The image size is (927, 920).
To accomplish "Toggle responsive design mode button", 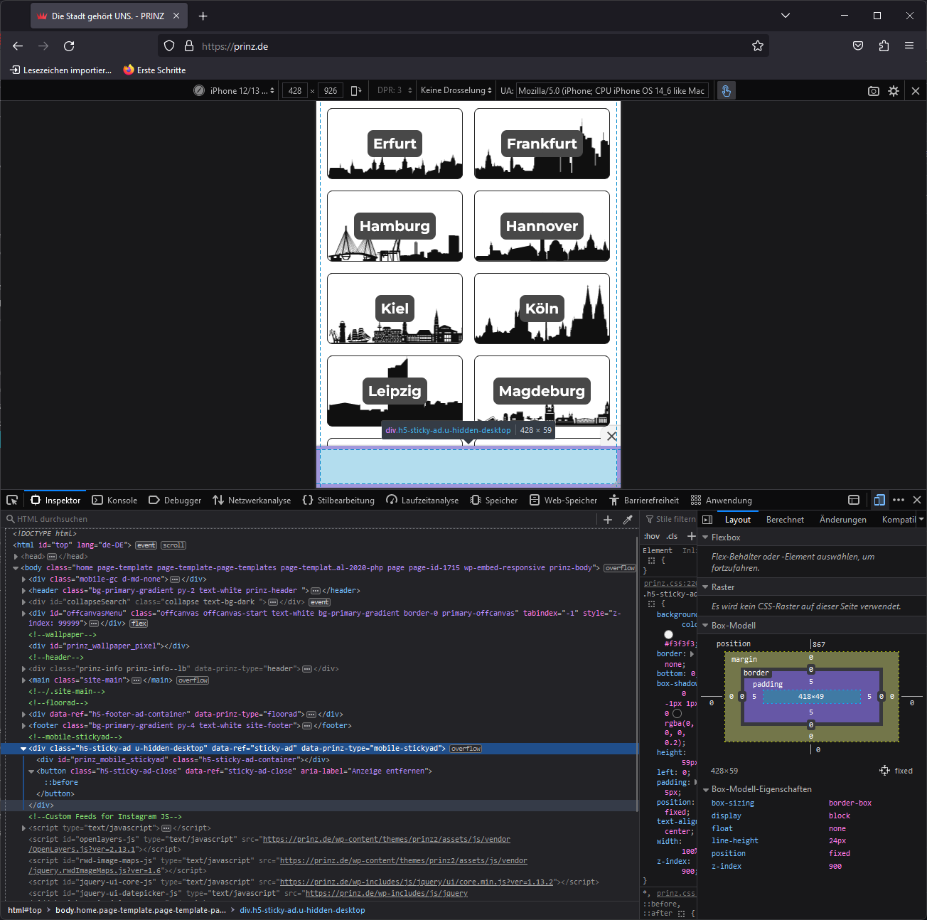I will pos(879,500).
